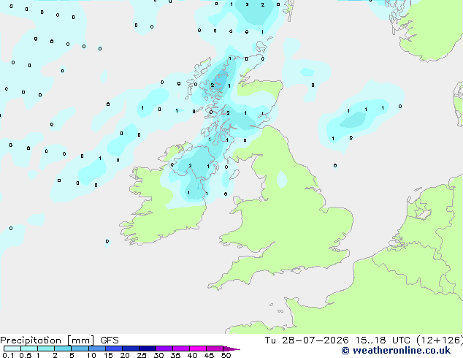Select the 2–5 mm legend swatch
This screenshot has height=358, width=463.
tap(63, 349)
